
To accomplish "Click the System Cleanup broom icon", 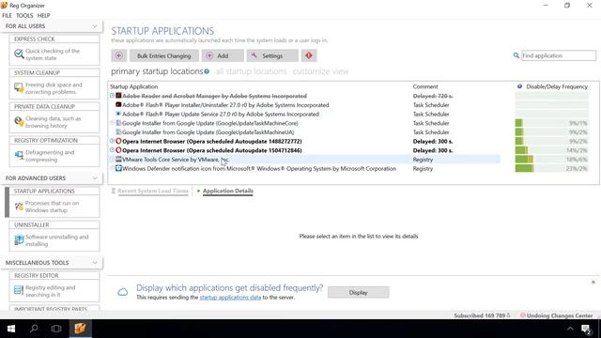I will coord(19,87).
